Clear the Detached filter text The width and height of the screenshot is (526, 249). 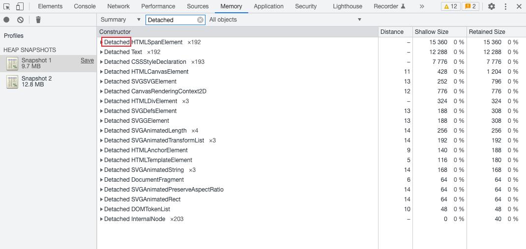(x=200, y=20)
